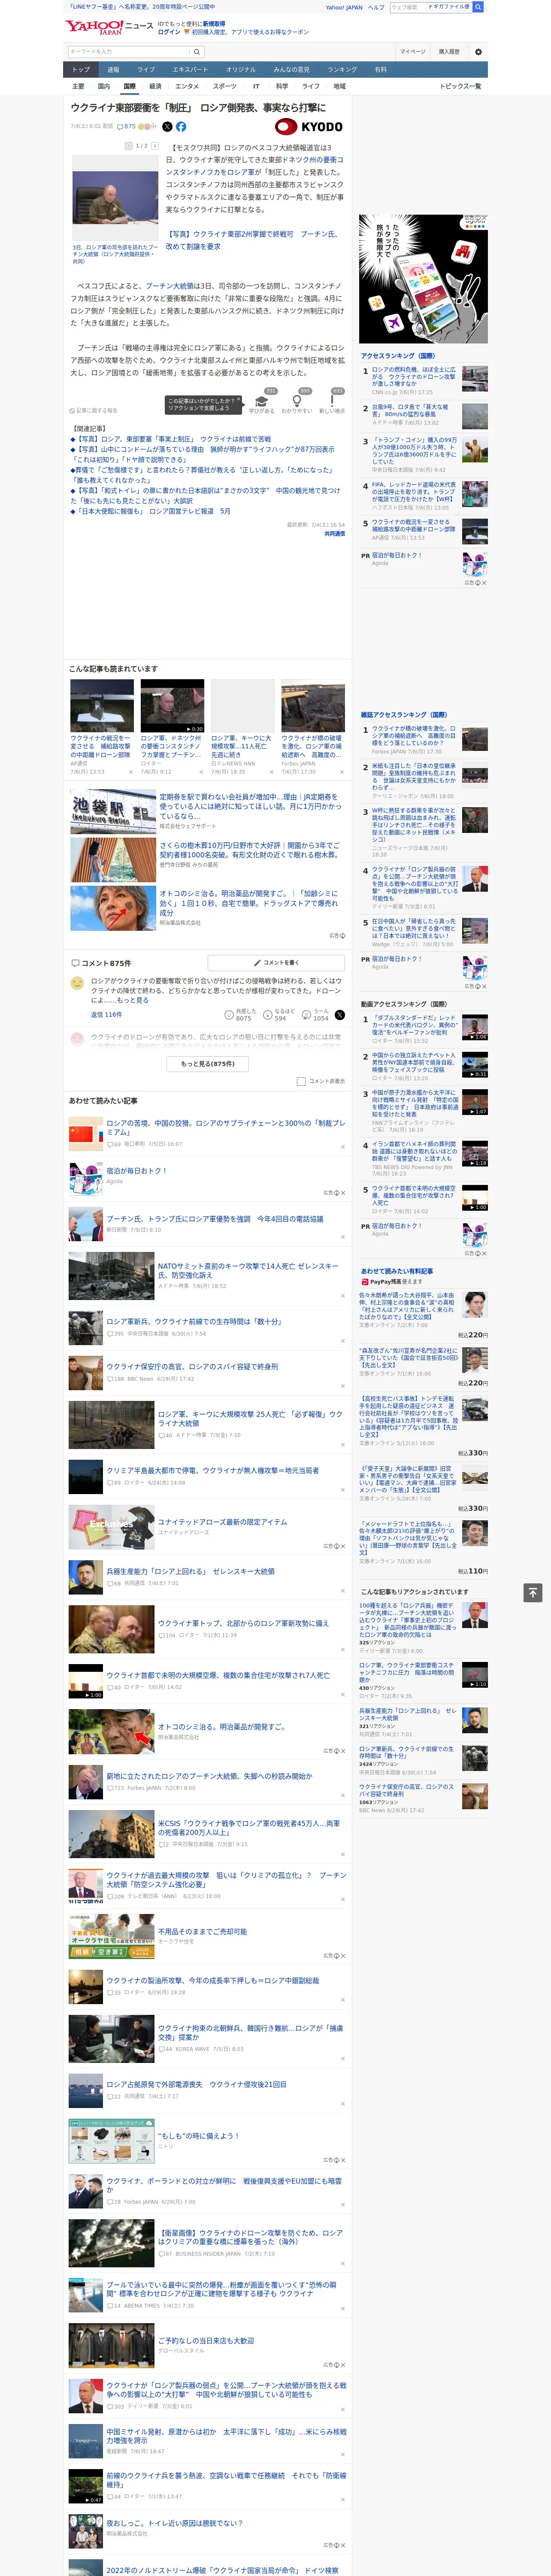The image size is (551, 2576).
Task: Share the first comment on X
Action: [340, 1014]
